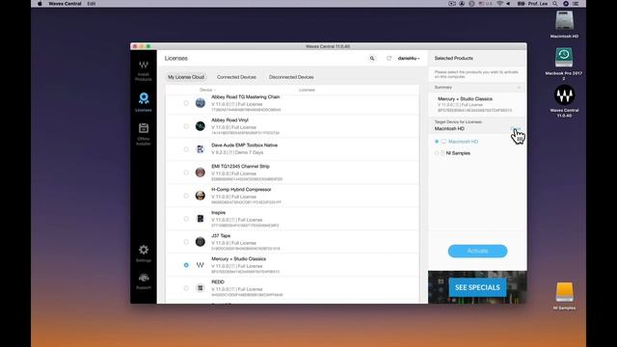Click the Activate button

477,251
